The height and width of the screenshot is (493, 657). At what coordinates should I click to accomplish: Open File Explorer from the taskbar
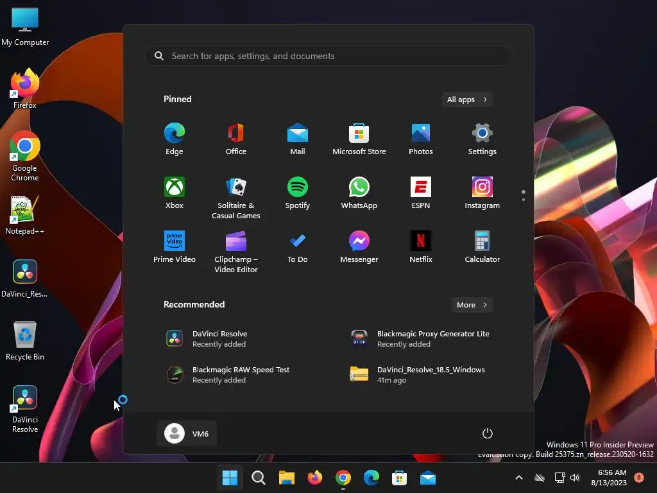pos(287,478)
